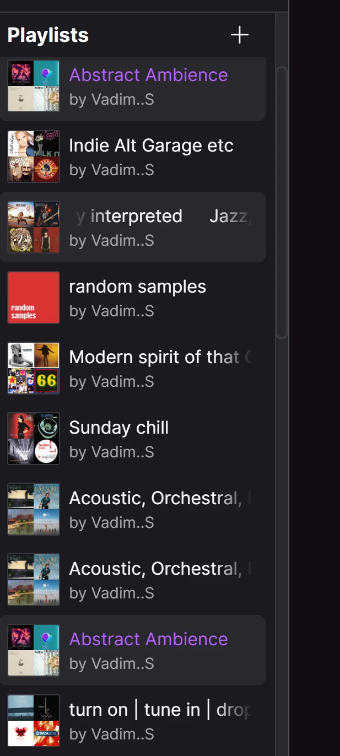Viewport: 340px width, 756px height.
Task: Open the random samples playlist title
Action: pyautogui.click(x=137, y=287)
